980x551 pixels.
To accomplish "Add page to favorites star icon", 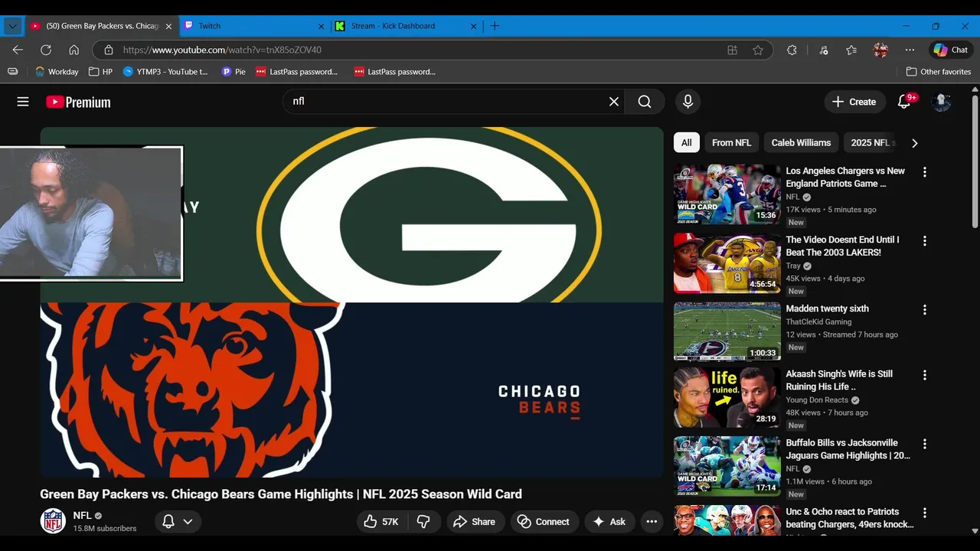I will 758,50.
